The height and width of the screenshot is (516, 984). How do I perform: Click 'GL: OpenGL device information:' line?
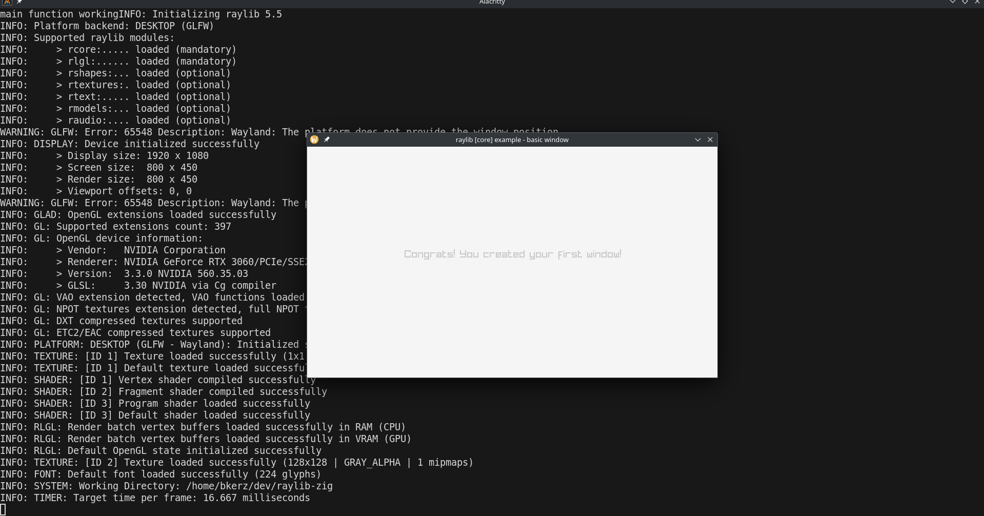[x=101, y=239]
